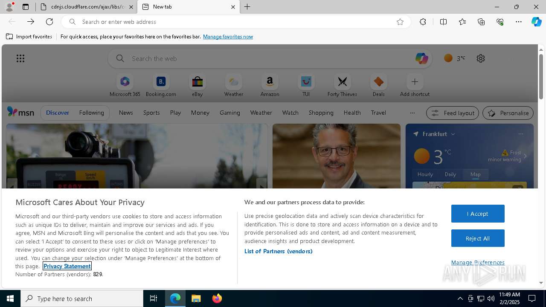
Task: Open the app launcher grid icon
Action: [20, 58]
